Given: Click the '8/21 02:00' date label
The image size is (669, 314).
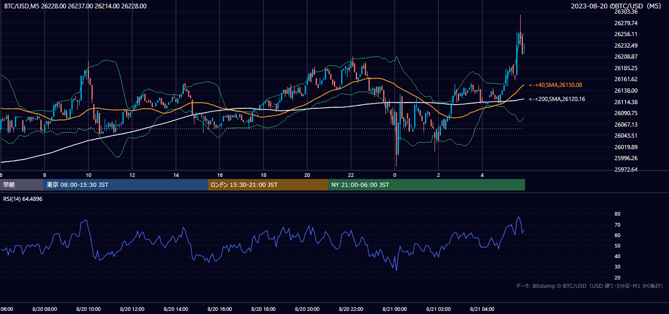Looking at the screenshot, I should 438,309.
